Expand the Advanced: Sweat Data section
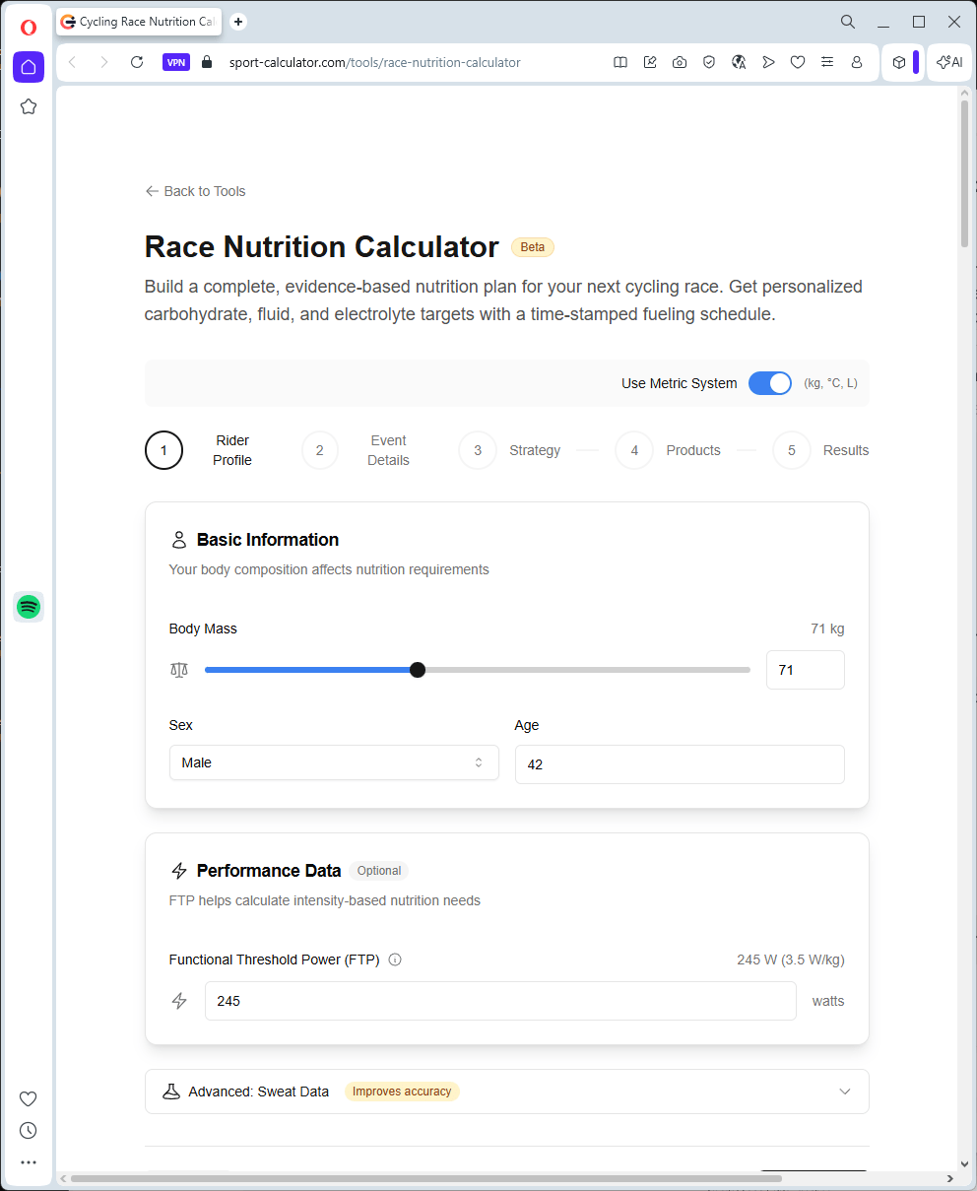977x1191 pixels. 506,1092
